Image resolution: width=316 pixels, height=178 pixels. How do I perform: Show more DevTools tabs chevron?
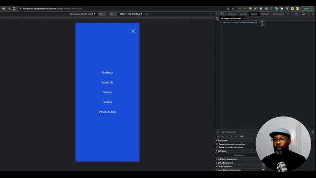click(288, 14)
